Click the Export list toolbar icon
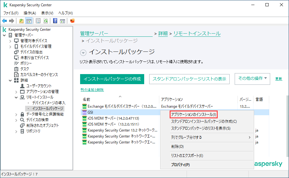The height and width of the screenshot is (178, 289). [x=38, y=21]
